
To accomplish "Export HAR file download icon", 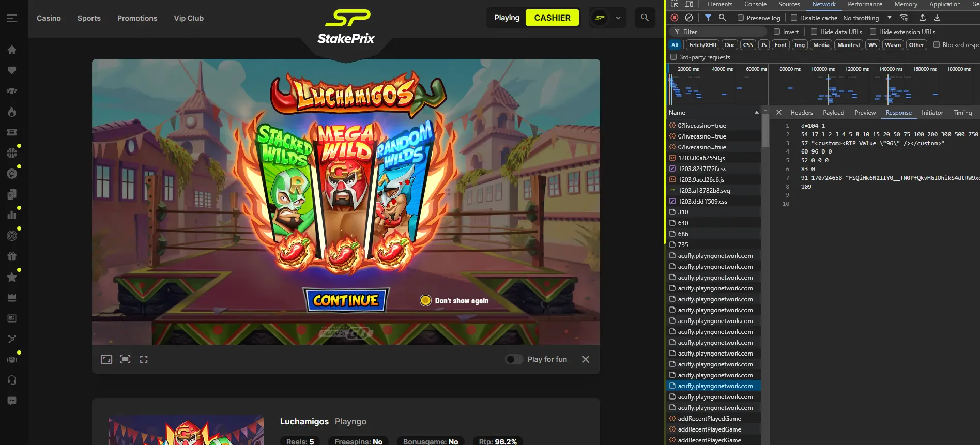I will pos(937,18).
